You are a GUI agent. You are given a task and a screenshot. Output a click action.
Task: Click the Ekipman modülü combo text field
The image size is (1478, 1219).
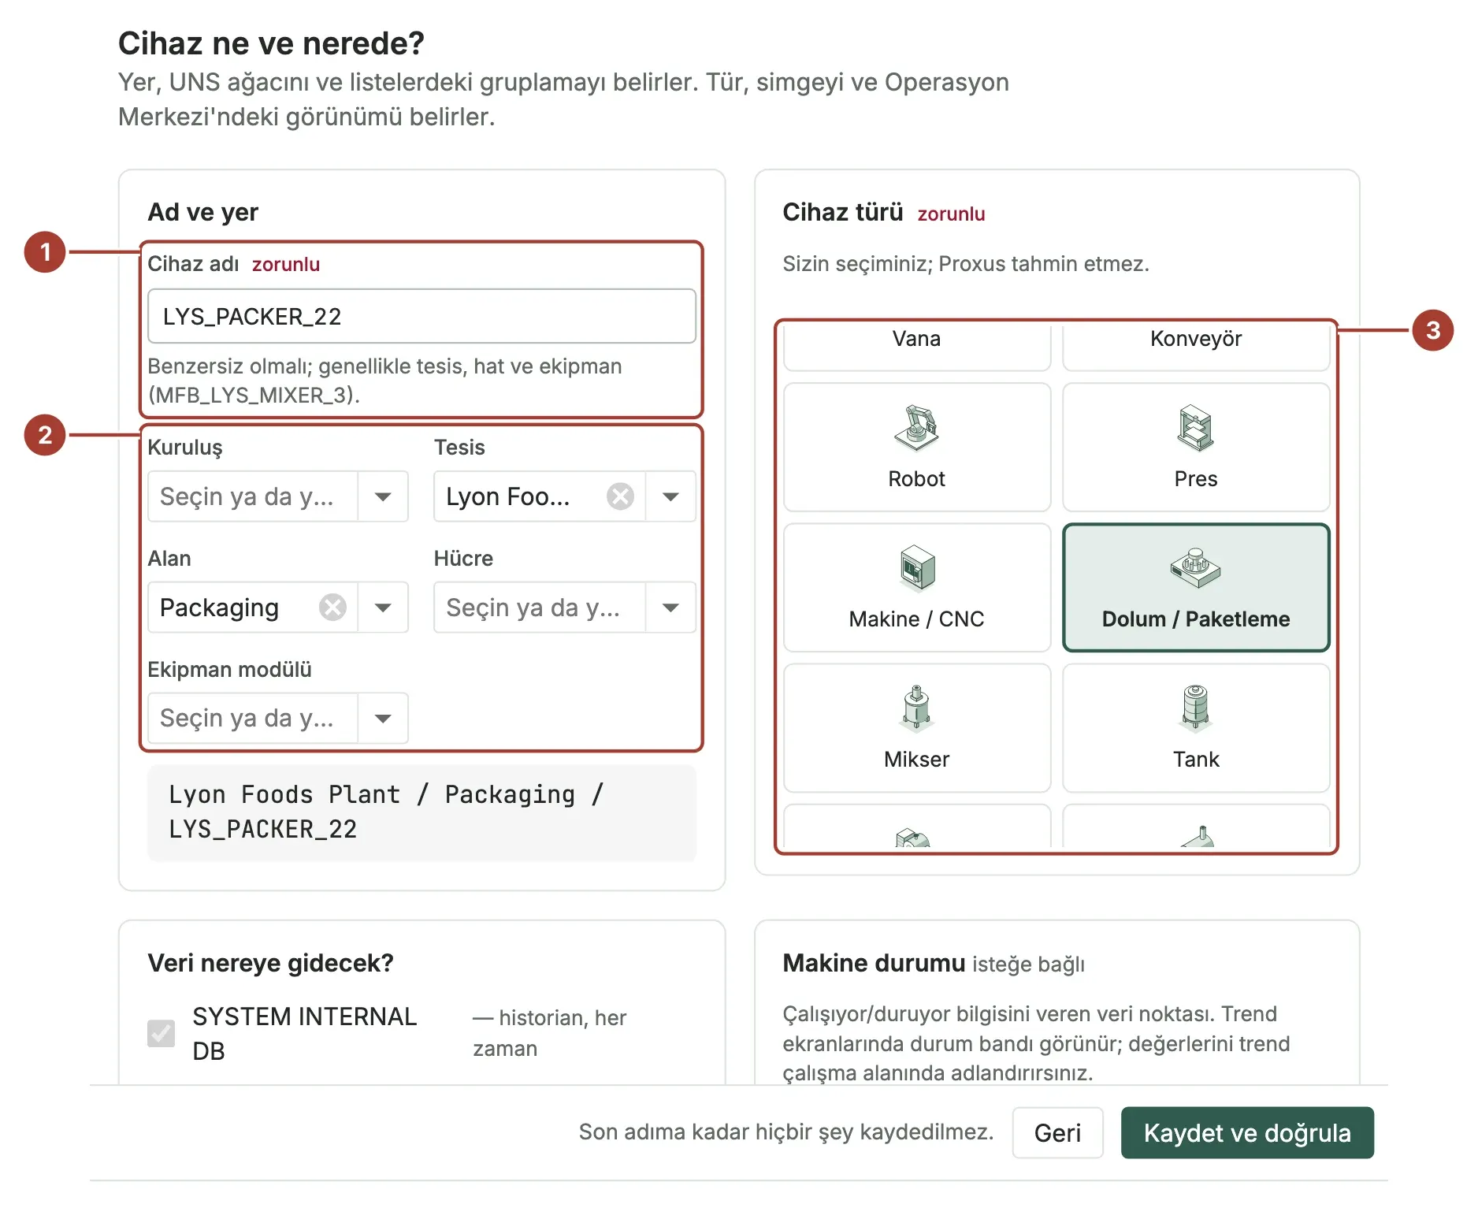coord(253,718)
